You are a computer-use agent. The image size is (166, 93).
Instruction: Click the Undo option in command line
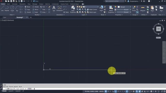pyautogui.click(x=30, y=89)
